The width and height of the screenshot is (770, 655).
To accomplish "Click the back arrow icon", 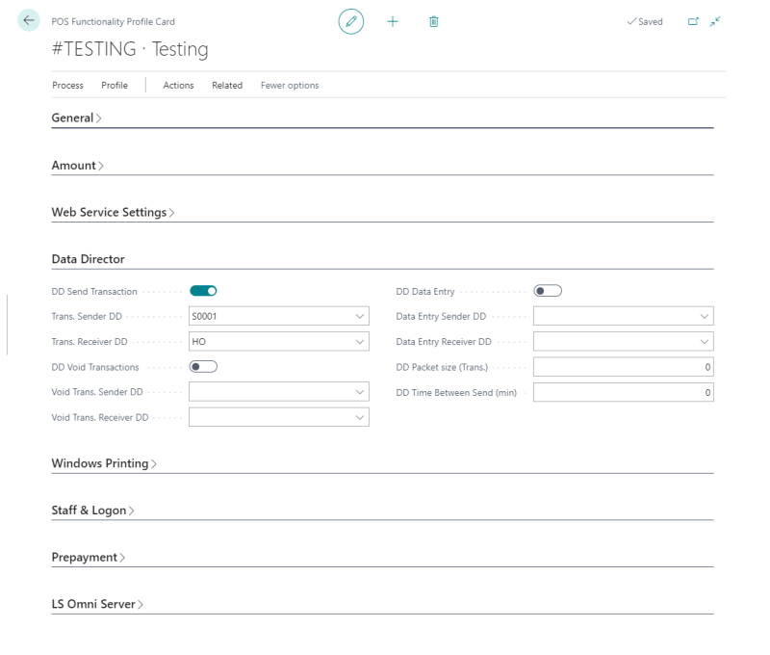I will 29,20.
